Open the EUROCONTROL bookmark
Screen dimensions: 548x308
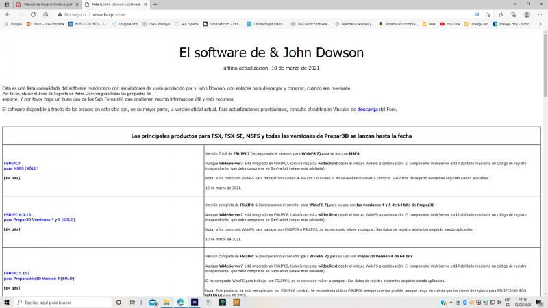(x=88, y=24)
